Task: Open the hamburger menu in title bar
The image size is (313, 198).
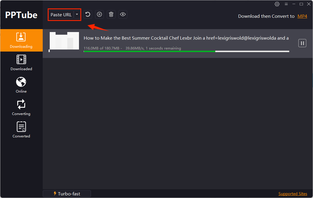Action: [286, 4]
